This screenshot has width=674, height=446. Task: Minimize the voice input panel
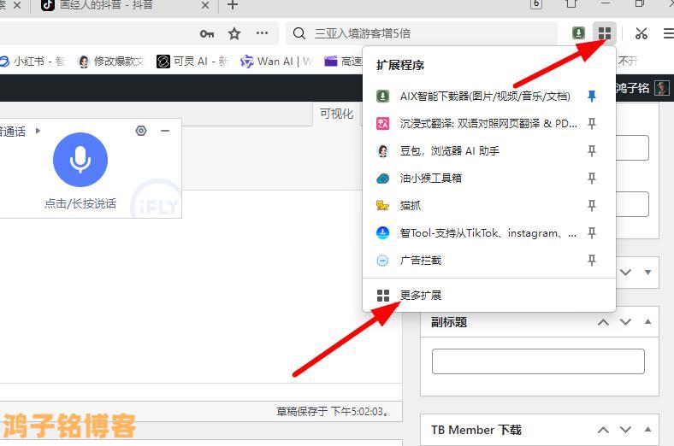point(165,131)
